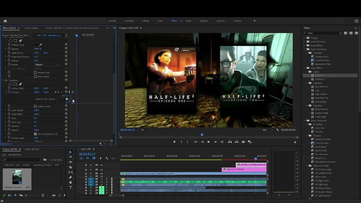Add a marker in the timeline header

click(x=100, y=158)
